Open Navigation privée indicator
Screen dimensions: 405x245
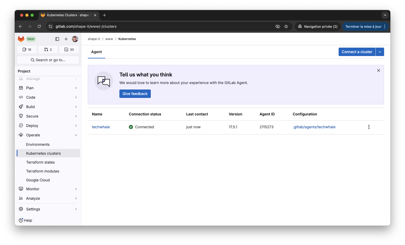pyautogui.click(x=318, y=26)
